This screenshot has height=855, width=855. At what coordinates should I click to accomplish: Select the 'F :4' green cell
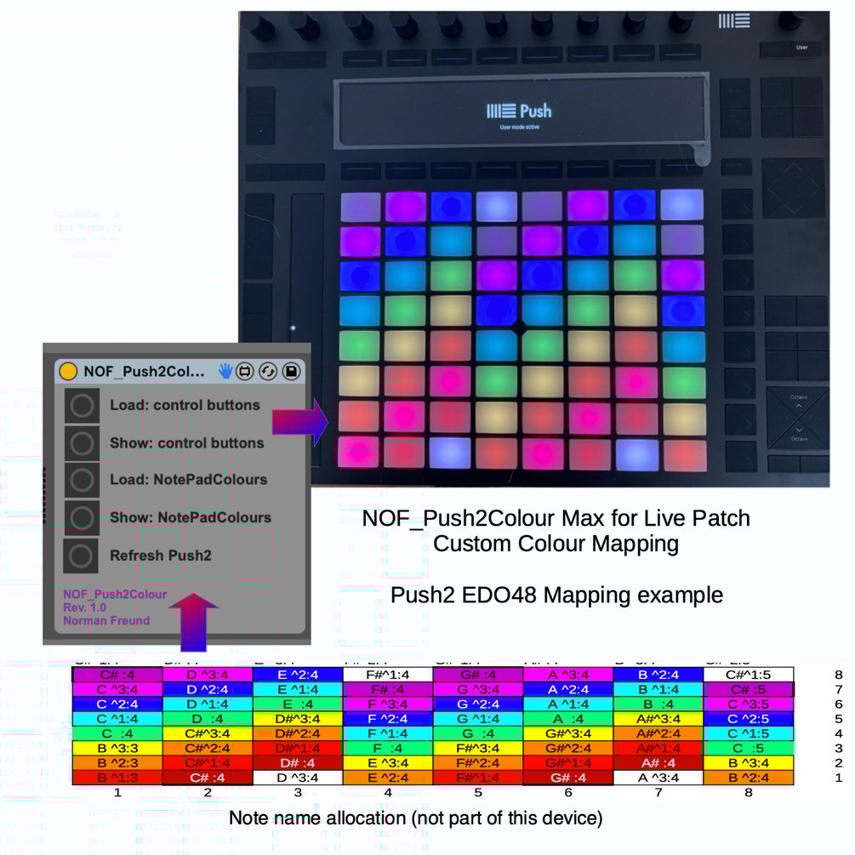[388, 748]
